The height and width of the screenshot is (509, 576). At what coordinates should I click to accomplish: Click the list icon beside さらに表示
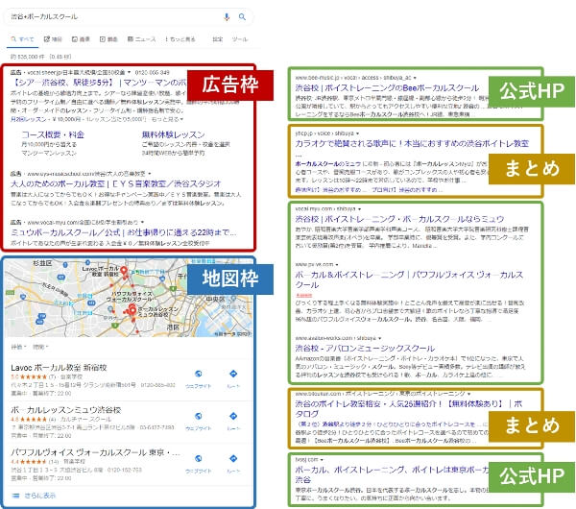pyautogui.click(x=15, y=496)
